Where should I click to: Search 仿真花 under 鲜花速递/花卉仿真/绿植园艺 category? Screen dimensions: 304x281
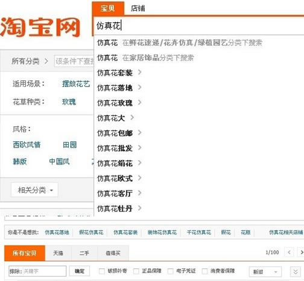tap(180, 43)
